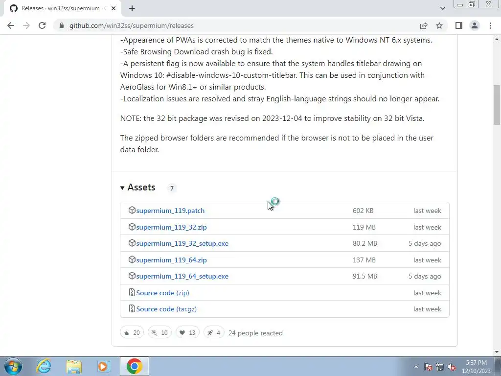
Task: Download supermium_119_64.zip
Action: [172, 260]
